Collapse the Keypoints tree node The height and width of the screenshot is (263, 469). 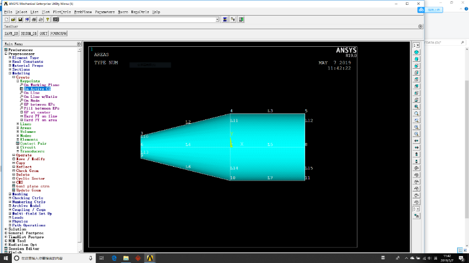(18, 81)
